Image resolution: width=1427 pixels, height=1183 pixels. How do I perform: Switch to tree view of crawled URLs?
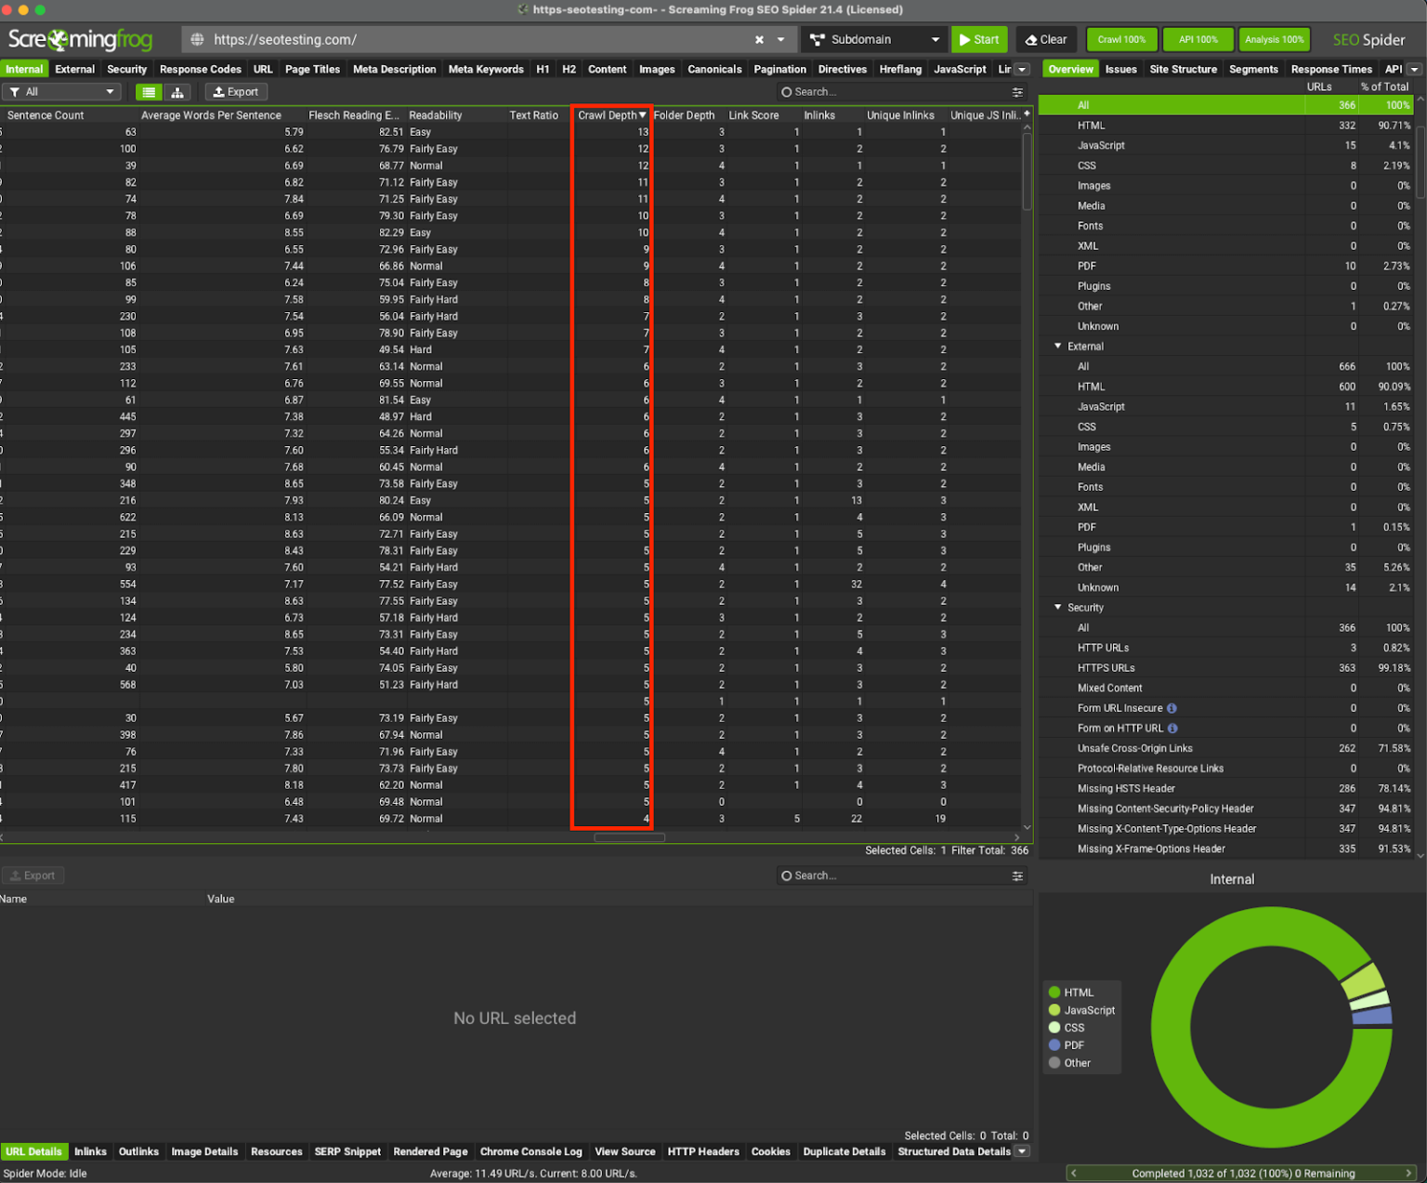point(177,92)
